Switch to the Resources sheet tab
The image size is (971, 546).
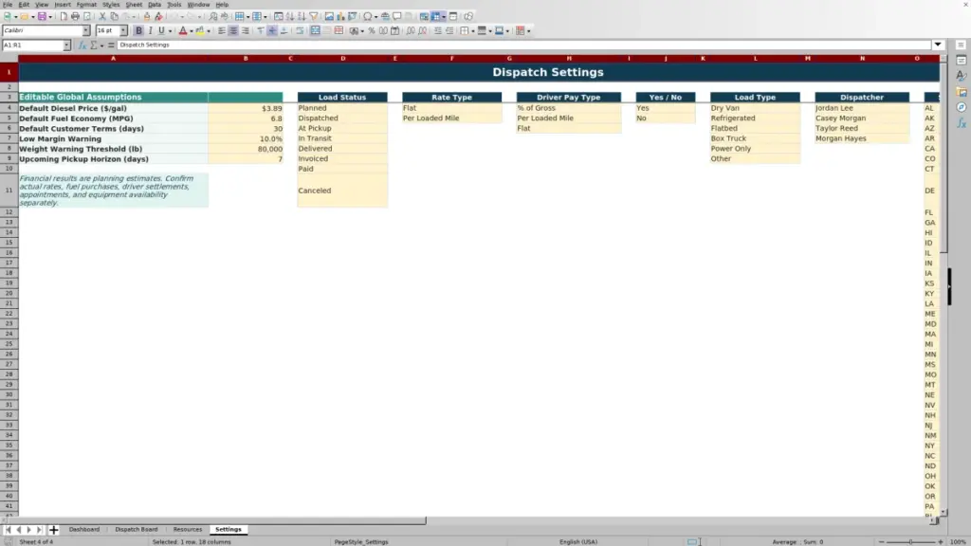tap(188, 529)
